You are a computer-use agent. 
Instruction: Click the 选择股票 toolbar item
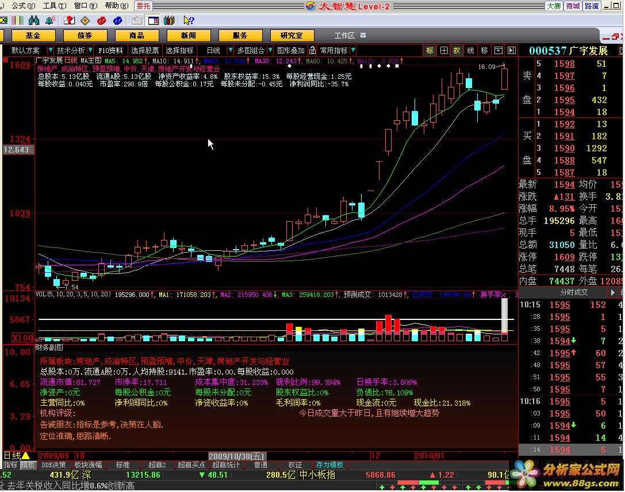tap(145, 50)
